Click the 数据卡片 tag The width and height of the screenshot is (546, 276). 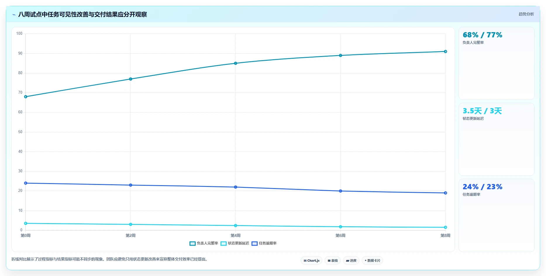[372, 261]
